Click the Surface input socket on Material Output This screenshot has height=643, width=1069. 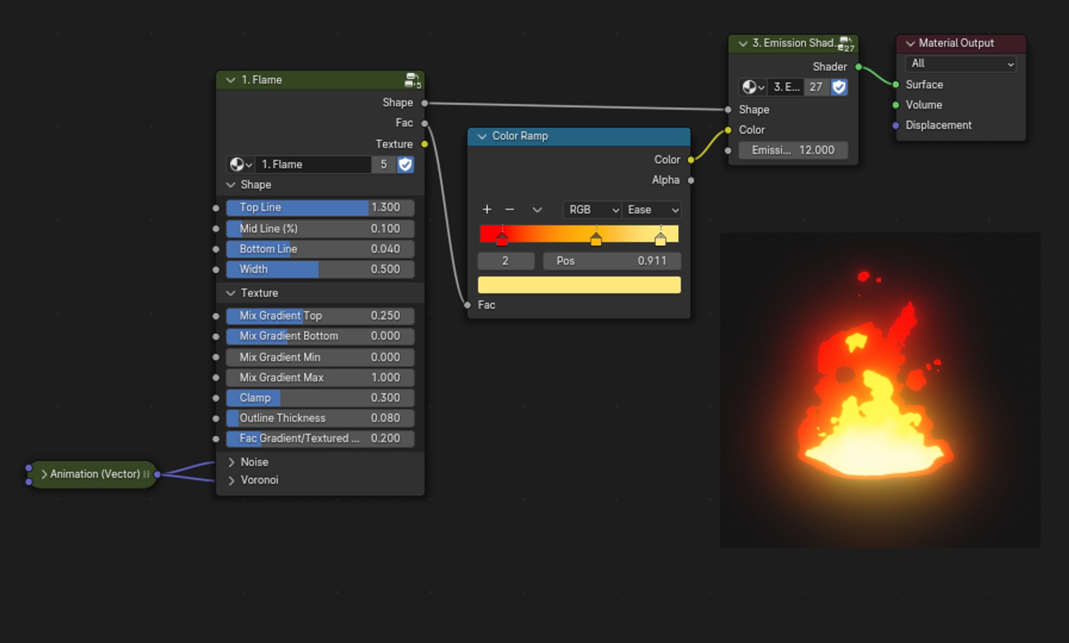click(896, 85)
